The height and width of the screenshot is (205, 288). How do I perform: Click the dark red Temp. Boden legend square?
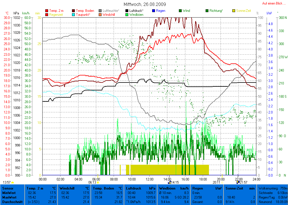pyautogui.click(x=74, y=11)
